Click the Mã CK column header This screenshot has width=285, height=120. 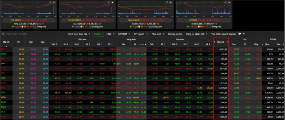coord(6,42)
